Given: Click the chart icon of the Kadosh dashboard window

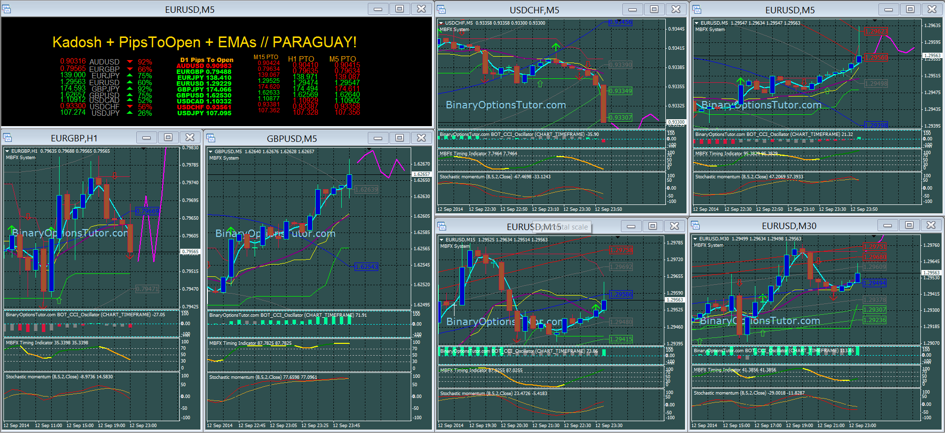Looking at the screenshot, I should tap(7, 9).
